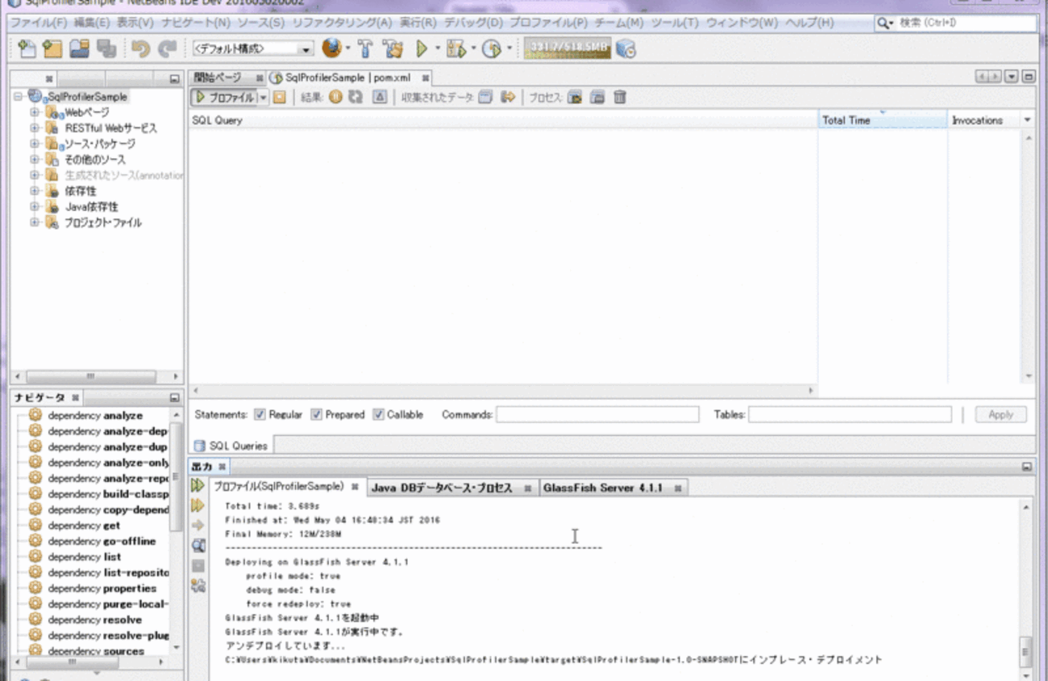Expand the ソース・パッケージ tree node
The height and width of the screenshot is (681, 1048).
point(35,144)
